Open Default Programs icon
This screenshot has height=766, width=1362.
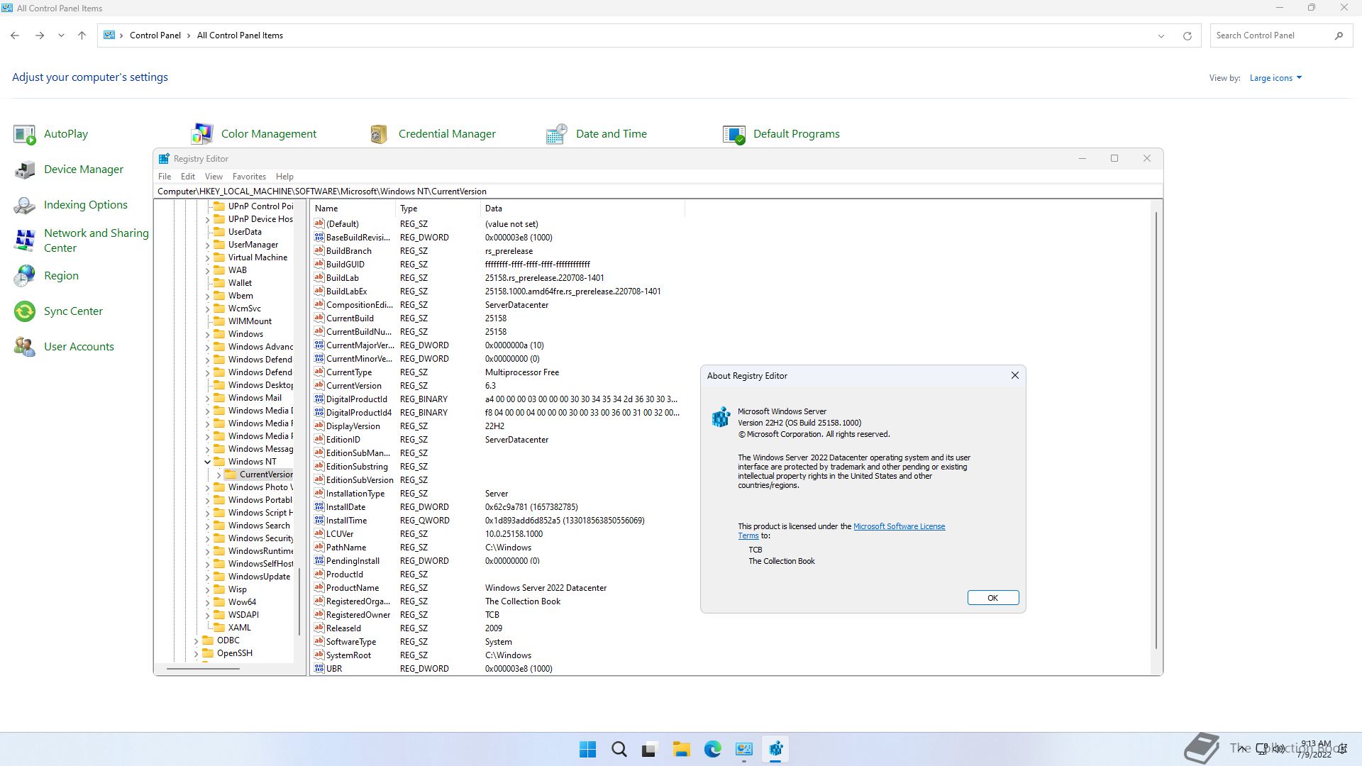[734, 134]
